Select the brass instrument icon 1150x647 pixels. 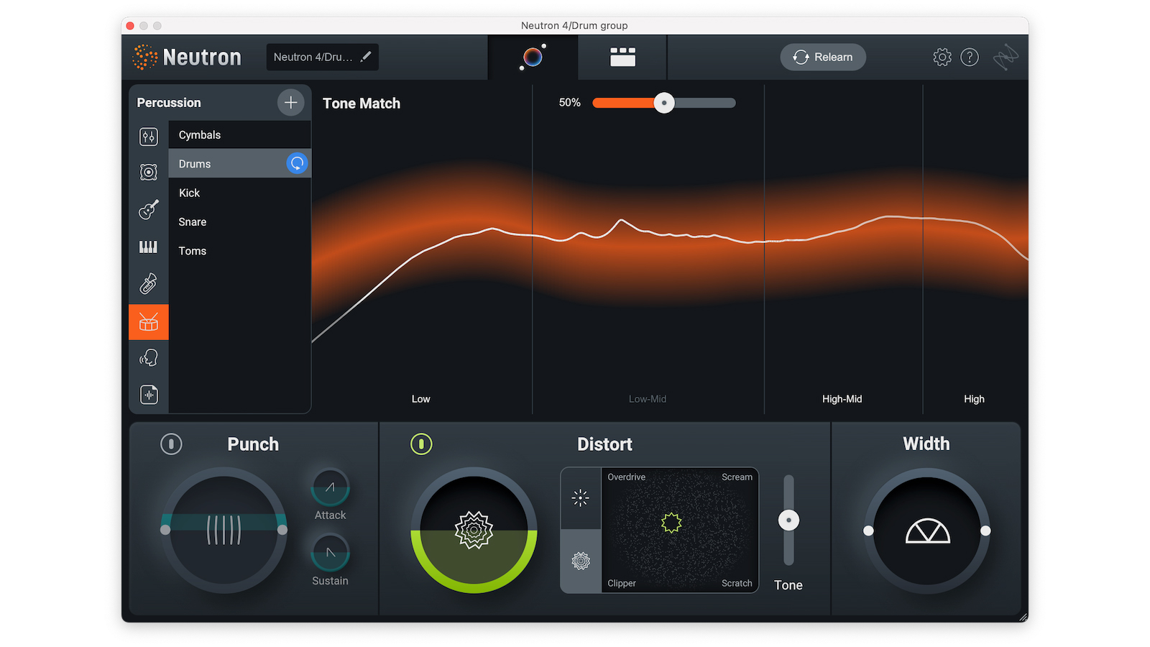(148, 283)
